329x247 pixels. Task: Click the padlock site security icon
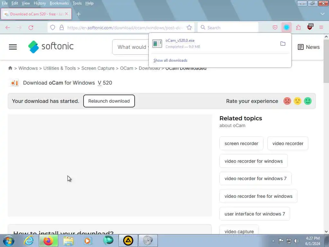tap(61, 28)
